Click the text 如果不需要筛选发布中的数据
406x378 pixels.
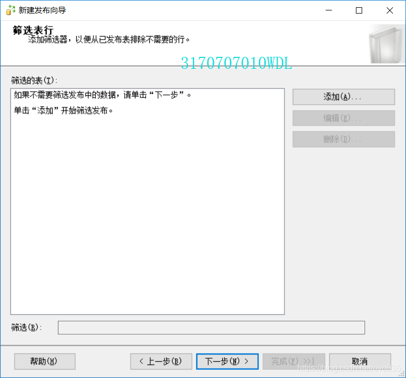pos(65,95)
